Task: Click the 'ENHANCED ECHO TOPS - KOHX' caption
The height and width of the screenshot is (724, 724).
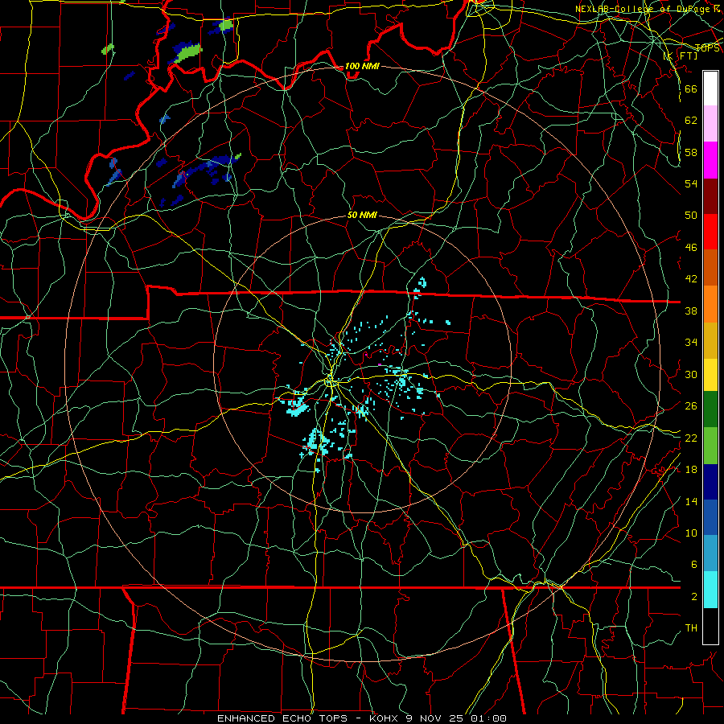Action: 308,718
